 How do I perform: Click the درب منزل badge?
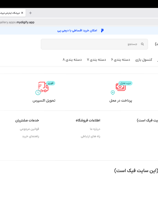tap(125, 83)
